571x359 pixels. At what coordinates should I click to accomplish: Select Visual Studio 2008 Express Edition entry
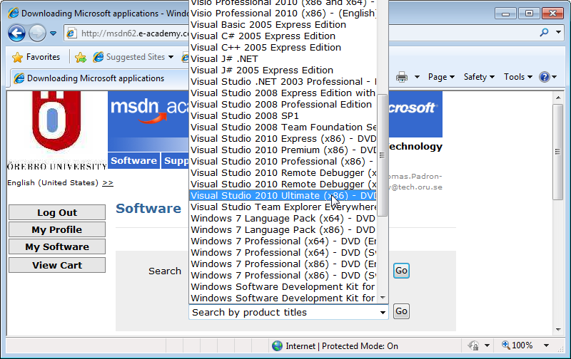coord(283,93)
